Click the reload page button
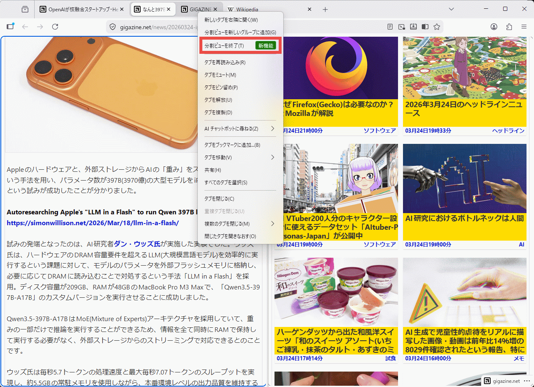The image size is (534, 387). point(55,27)
